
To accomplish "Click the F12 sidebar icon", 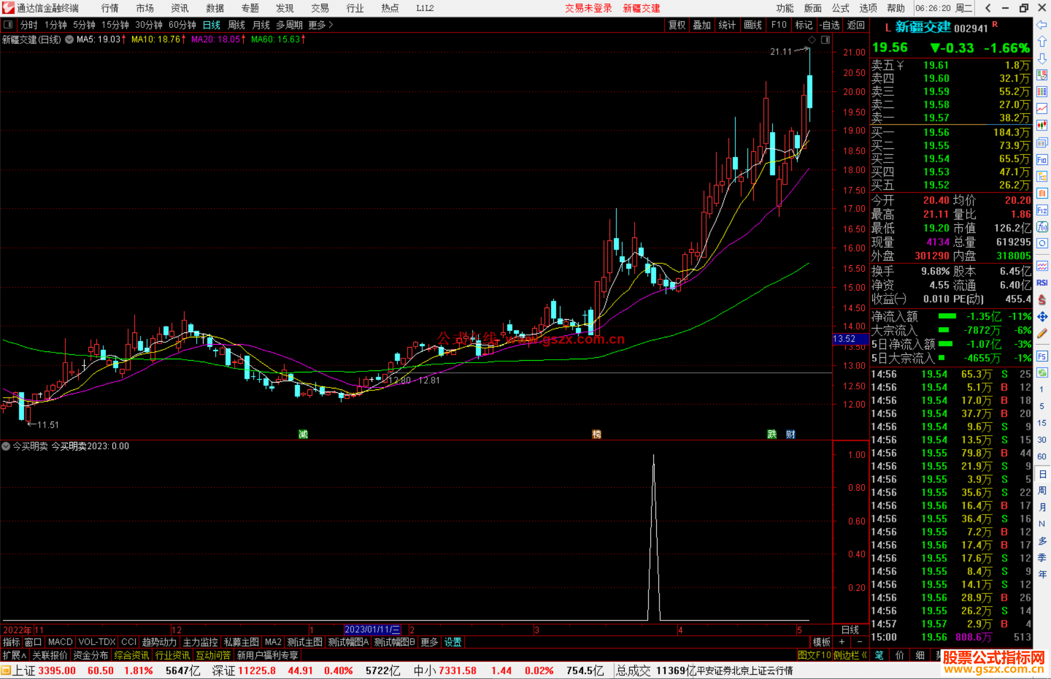I will [x=1042, y=210].
